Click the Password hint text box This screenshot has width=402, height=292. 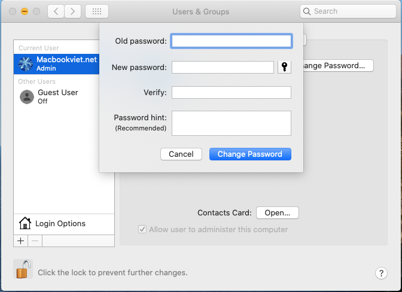[x=232, y=123]
